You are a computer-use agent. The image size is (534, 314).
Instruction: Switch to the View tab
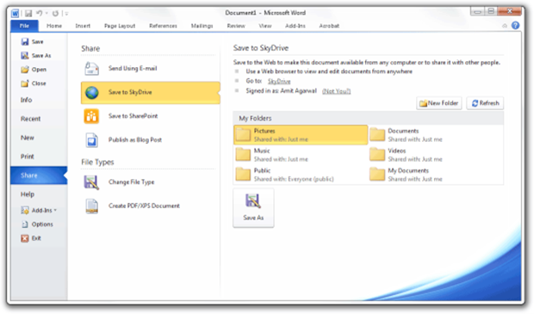(x=265, y=26)
